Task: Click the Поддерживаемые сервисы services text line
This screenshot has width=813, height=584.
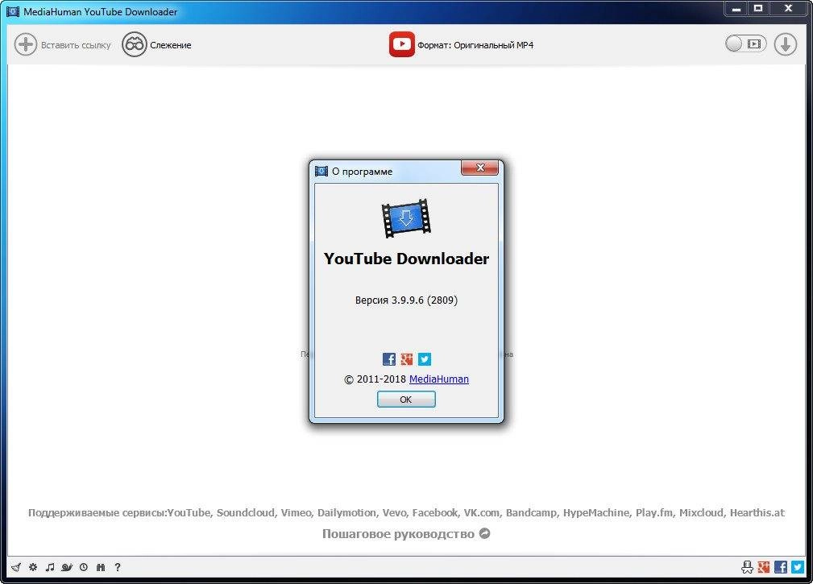Action: tap(406, 513)
